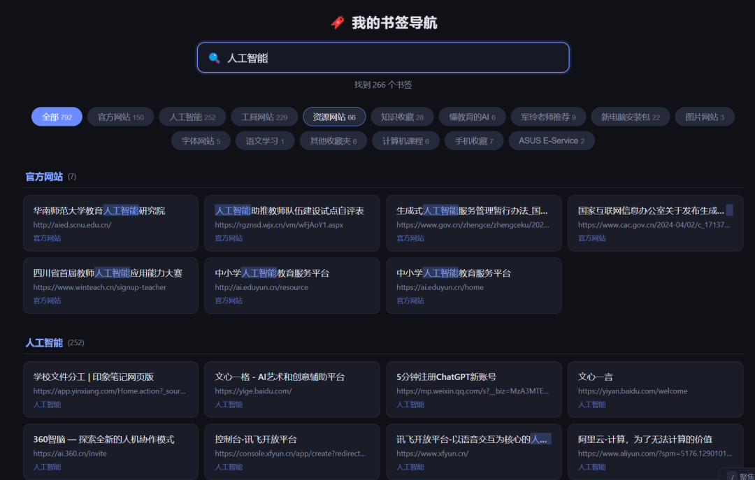The image size is (755, 480).
Task: Open 华南师范大学教育人工智能研究院 bookmark
Action: pyautogui.click(x=110, y=224)
